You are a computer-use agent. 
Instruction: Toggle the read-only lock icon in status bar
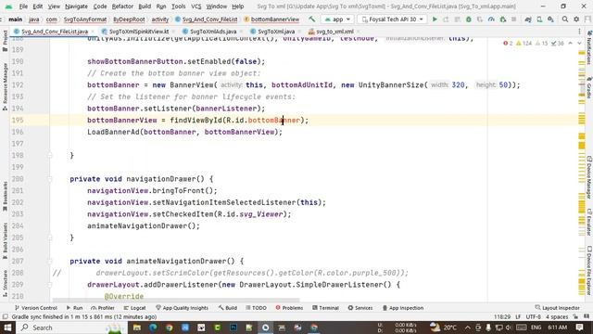[x=575, y=316]
